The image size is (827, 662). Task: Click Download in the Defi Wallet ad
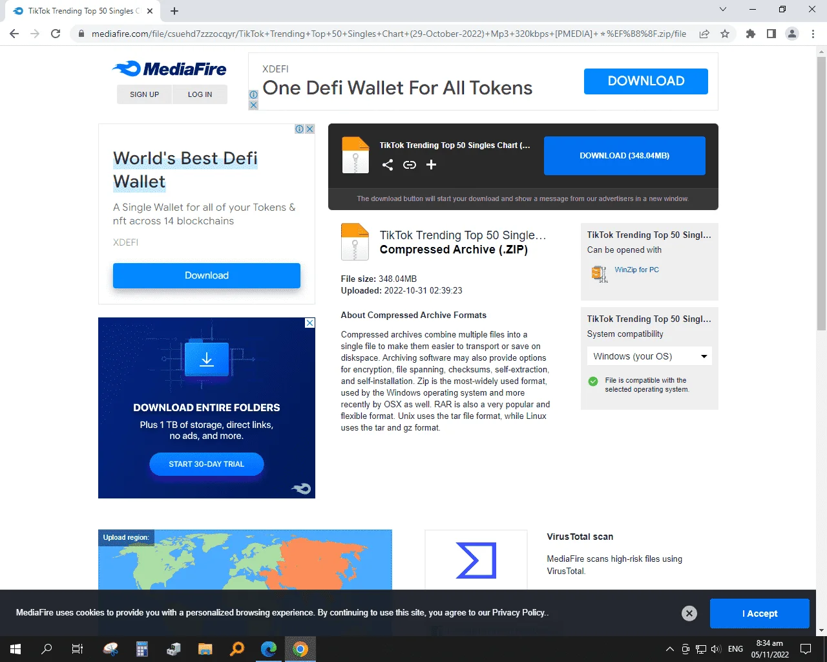(x=207, y=275)
